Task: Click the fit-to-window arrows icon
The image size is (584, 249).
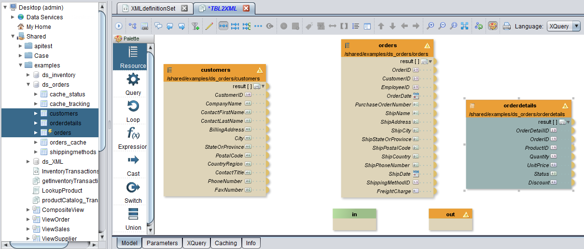Action: point(465,26)
